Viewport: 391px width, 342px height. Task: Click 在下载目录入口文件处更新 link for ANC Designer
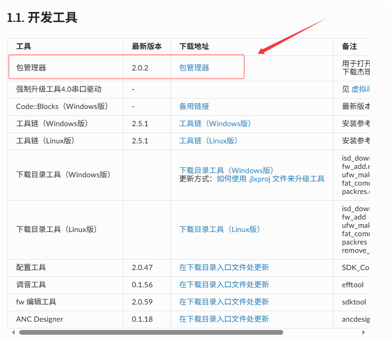224,319
